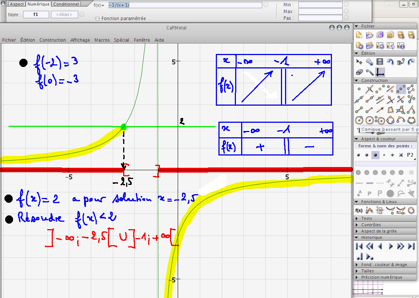
Task: Toggle the coordinate axes display
Action: pos(380,72)
